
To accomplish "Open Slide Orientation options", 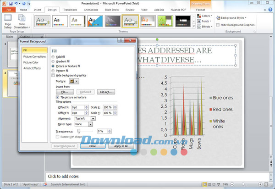I will tap(22, 22).
